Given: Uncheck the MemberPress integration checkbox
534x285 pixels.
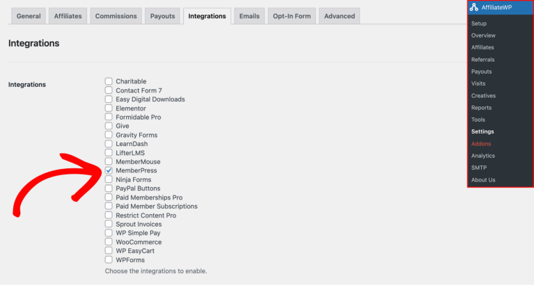Looking at the screenshot, I should tap(109, 170).
